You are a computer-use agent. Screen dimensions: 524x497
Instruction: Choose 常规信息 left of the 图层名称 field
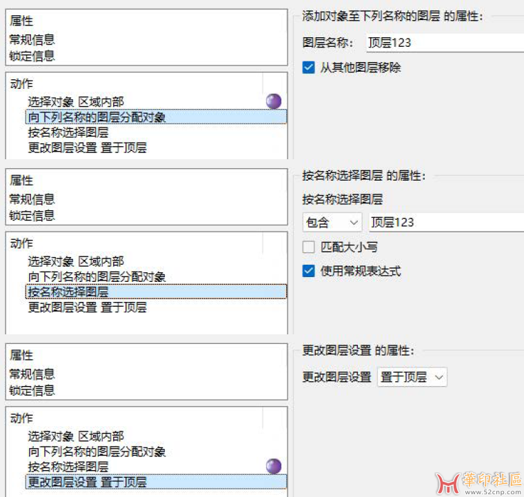tap(32, 40)
